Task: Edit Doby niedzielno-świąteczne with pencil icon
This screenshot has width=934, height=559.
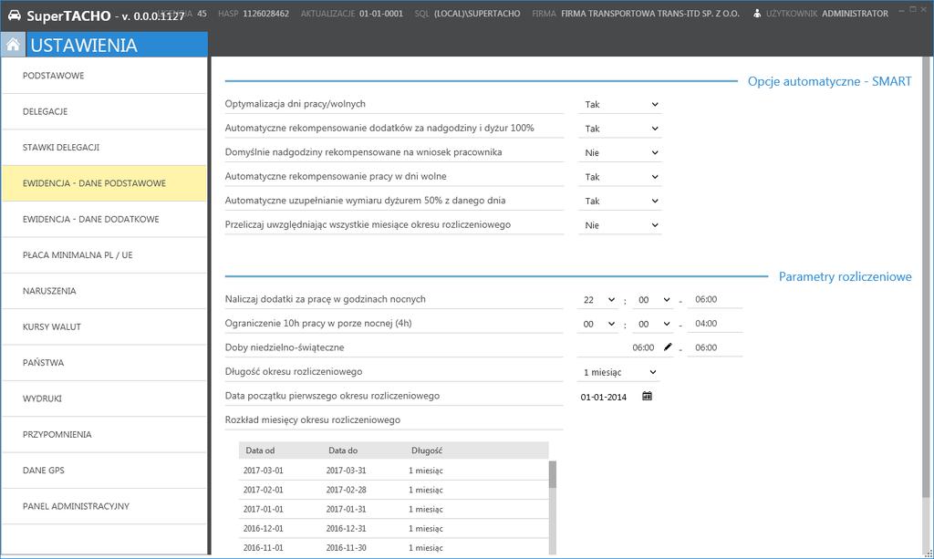Action: click(668, 347)
